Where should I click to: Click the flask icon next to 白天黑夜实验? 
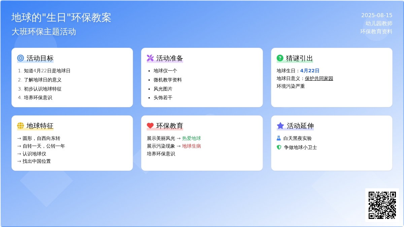[279, 138]
